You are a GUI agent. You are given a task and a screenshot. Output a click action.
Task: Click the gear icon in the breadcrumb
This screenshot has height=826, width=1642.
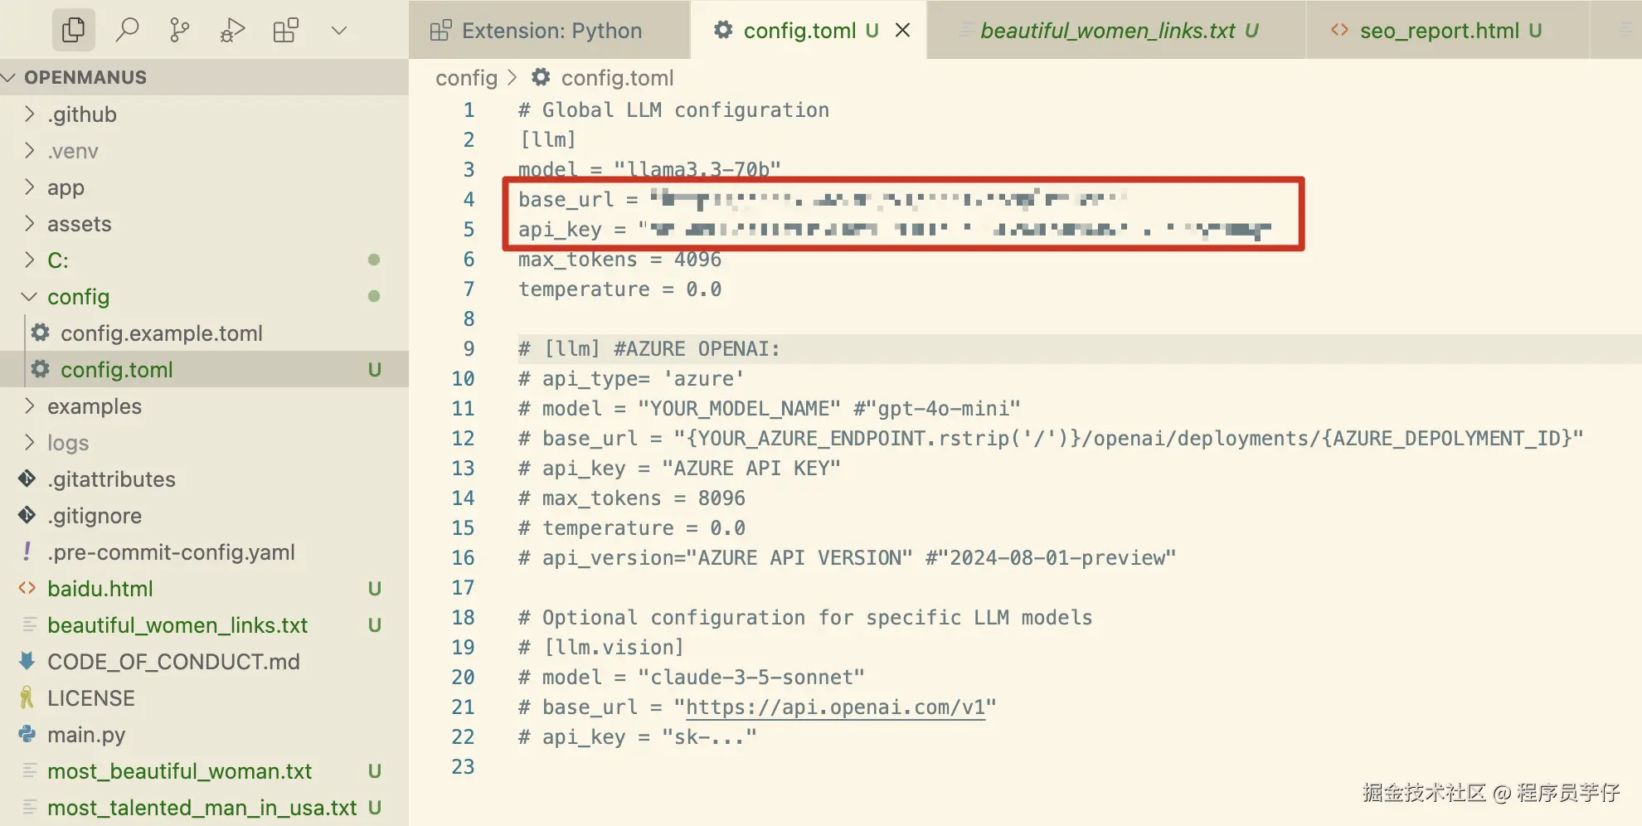(x=541, y=77)
